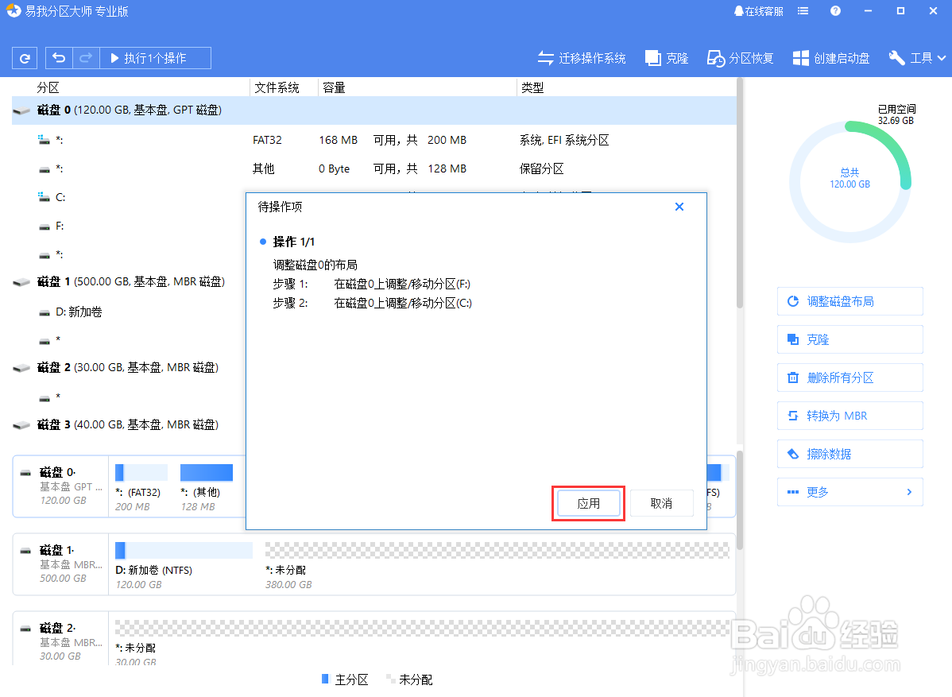The height and width of the screenshot is (697, 952).
Task: Click 删除所有分区 in the right panel
Action: point(850,378)
